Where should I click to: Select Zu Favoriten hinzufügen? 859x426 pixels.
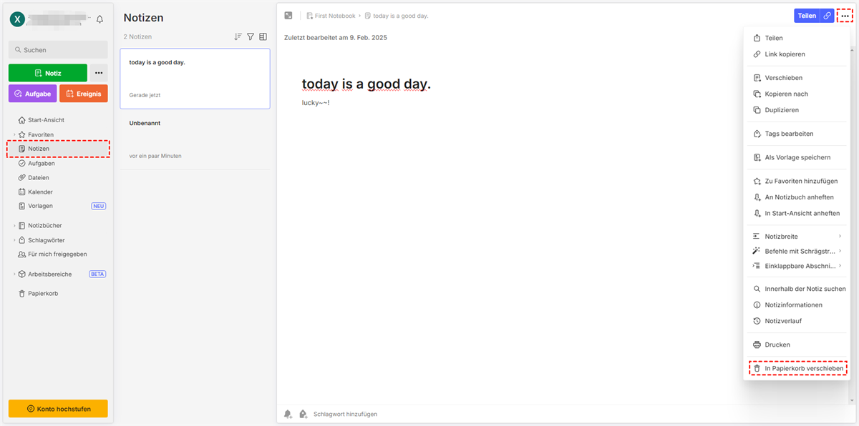801,182
